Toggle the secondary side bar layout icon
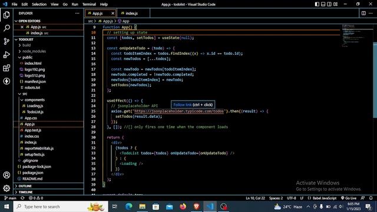Image resolution: width=377 pixels, height=212 pixels. (329, 4)
